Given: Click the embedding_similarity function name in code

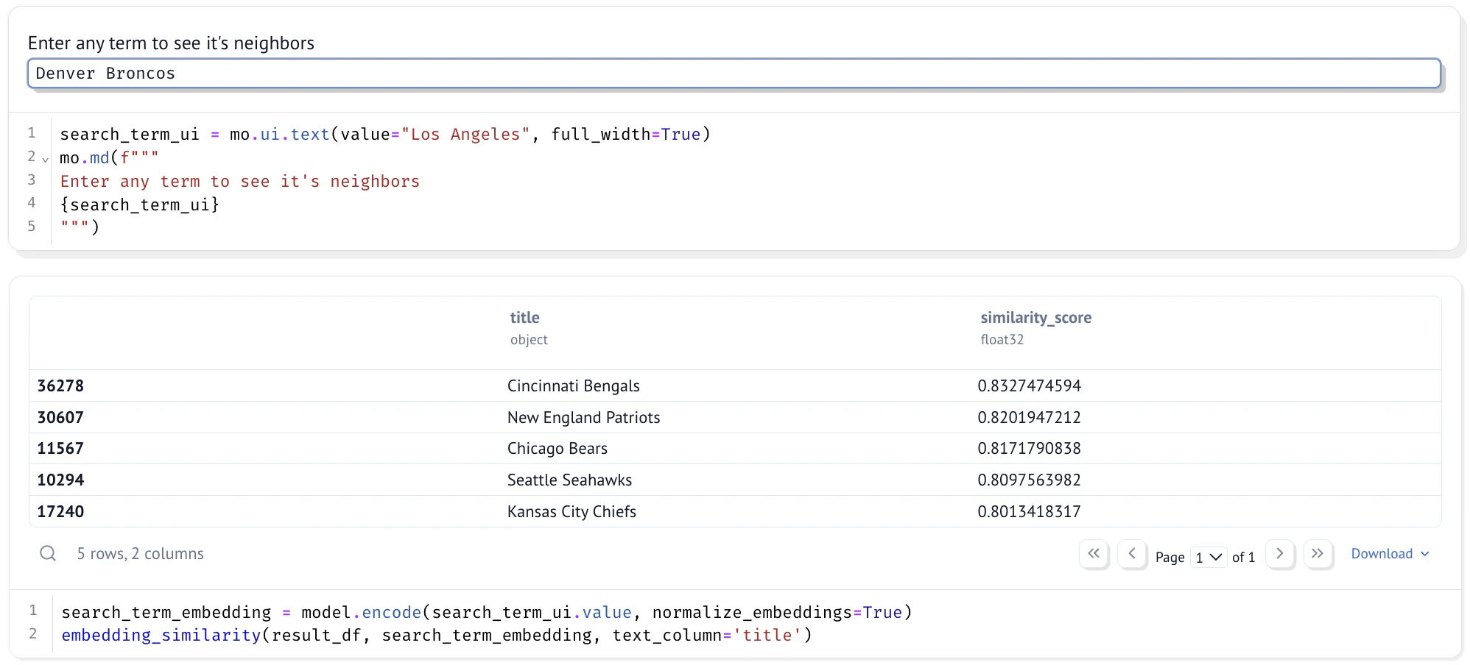Looking at the screenshot, I should (159, 635).
